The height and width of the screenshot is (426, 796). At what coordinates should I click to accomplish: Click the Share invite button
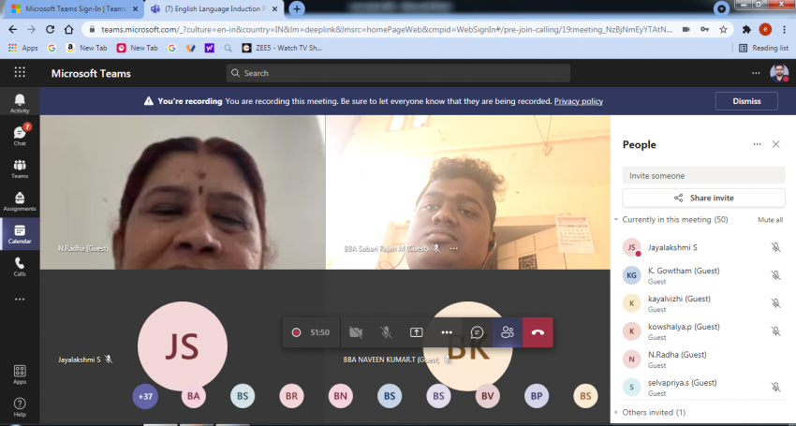coord(703,198)
